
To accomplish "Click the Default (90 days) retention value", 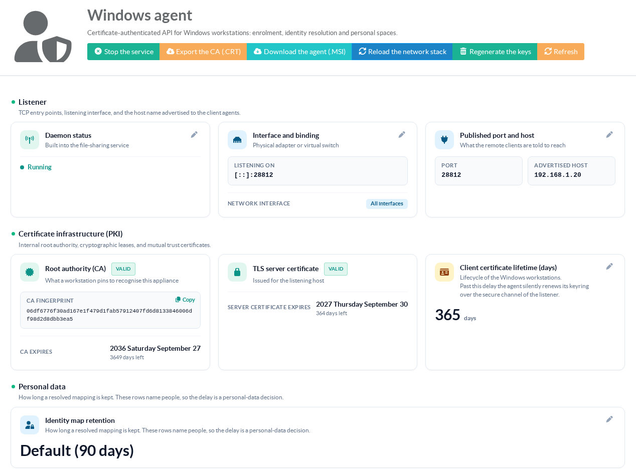I will (x=77, y=450).
